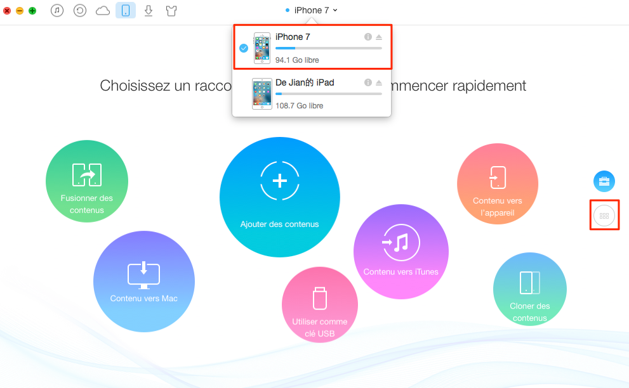Show info for iPhone 7
629x388 pixels.
368,37
